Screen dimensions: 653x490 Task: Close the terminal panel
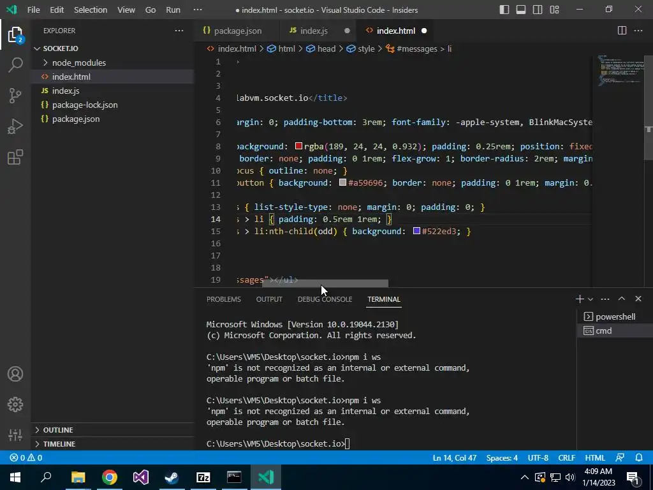point(638,299)
